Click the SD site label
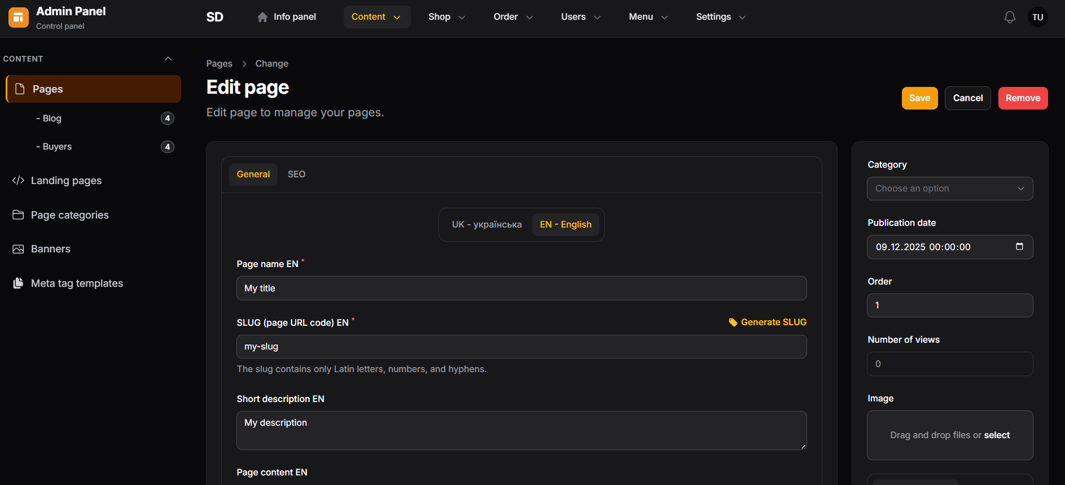Image resolution: width=1065 pixels, height=485 pixels. (214, 17)
